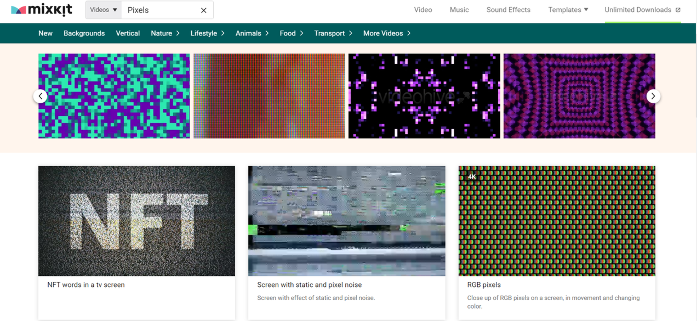
Task: Open the Vertical videos category
Action: (128, 33)
